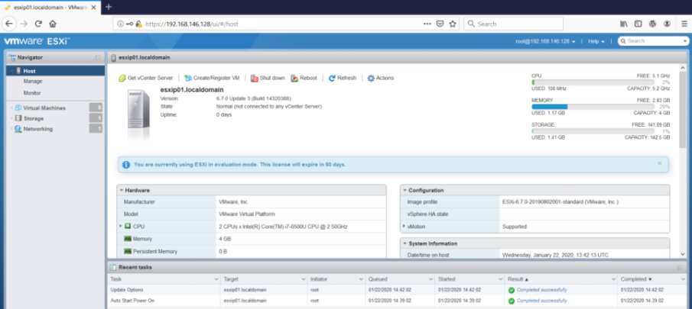692x309 pixels.
Task: Click the STORAGE usage bar
Action: pyautogui.click(x=593, y=131)
